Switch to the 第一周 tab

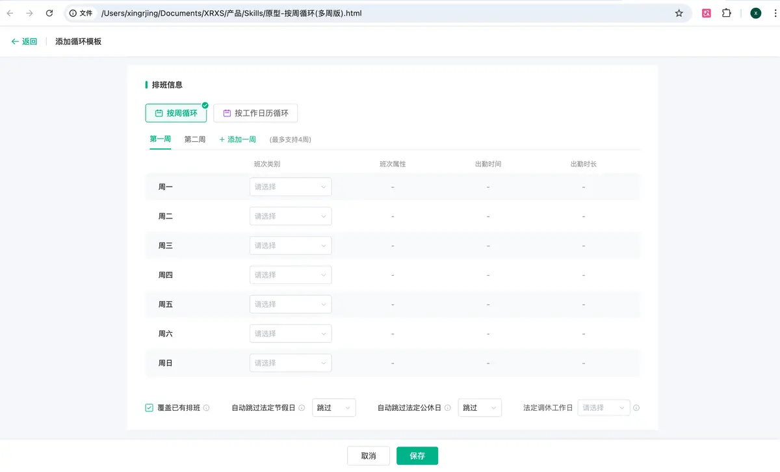click(x=160, y=139)
